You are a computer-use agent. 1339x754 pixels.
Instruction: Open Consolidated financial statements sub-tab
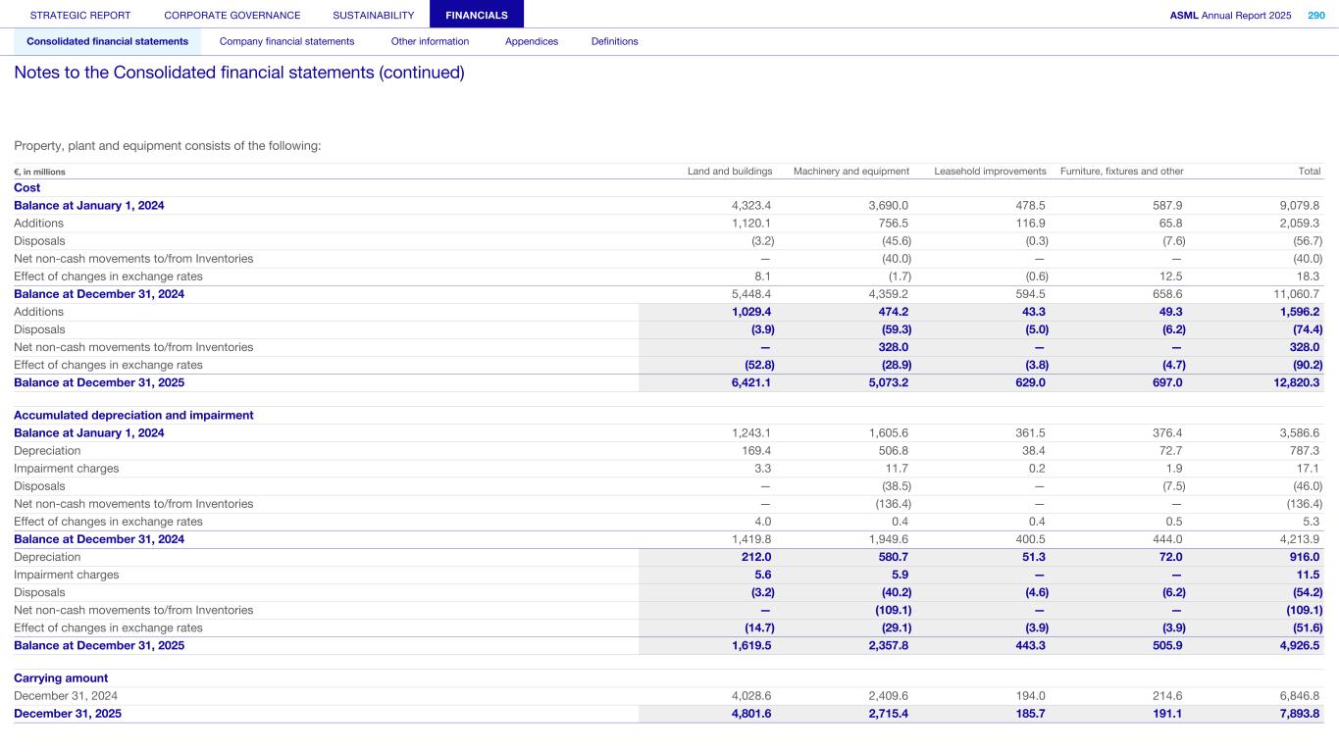pos(107,41)
